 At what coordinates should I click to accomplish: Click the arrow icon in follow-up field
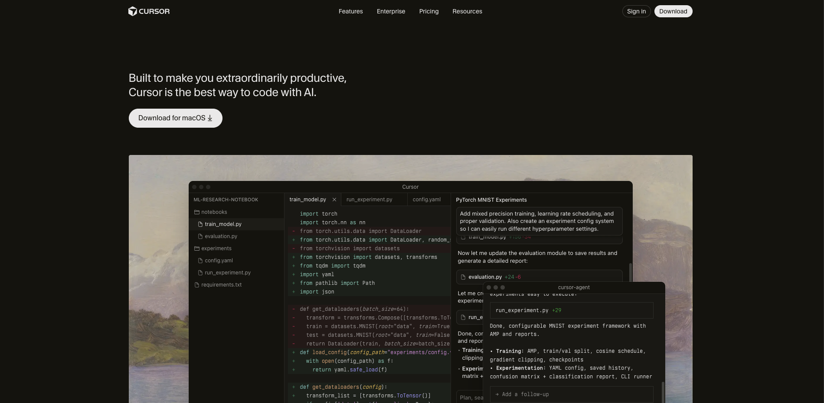click(x=497, y=394)
